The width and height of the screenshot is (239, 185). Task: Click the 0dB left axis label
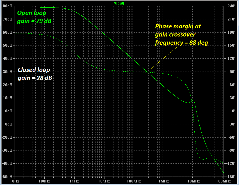click(9, 111)
